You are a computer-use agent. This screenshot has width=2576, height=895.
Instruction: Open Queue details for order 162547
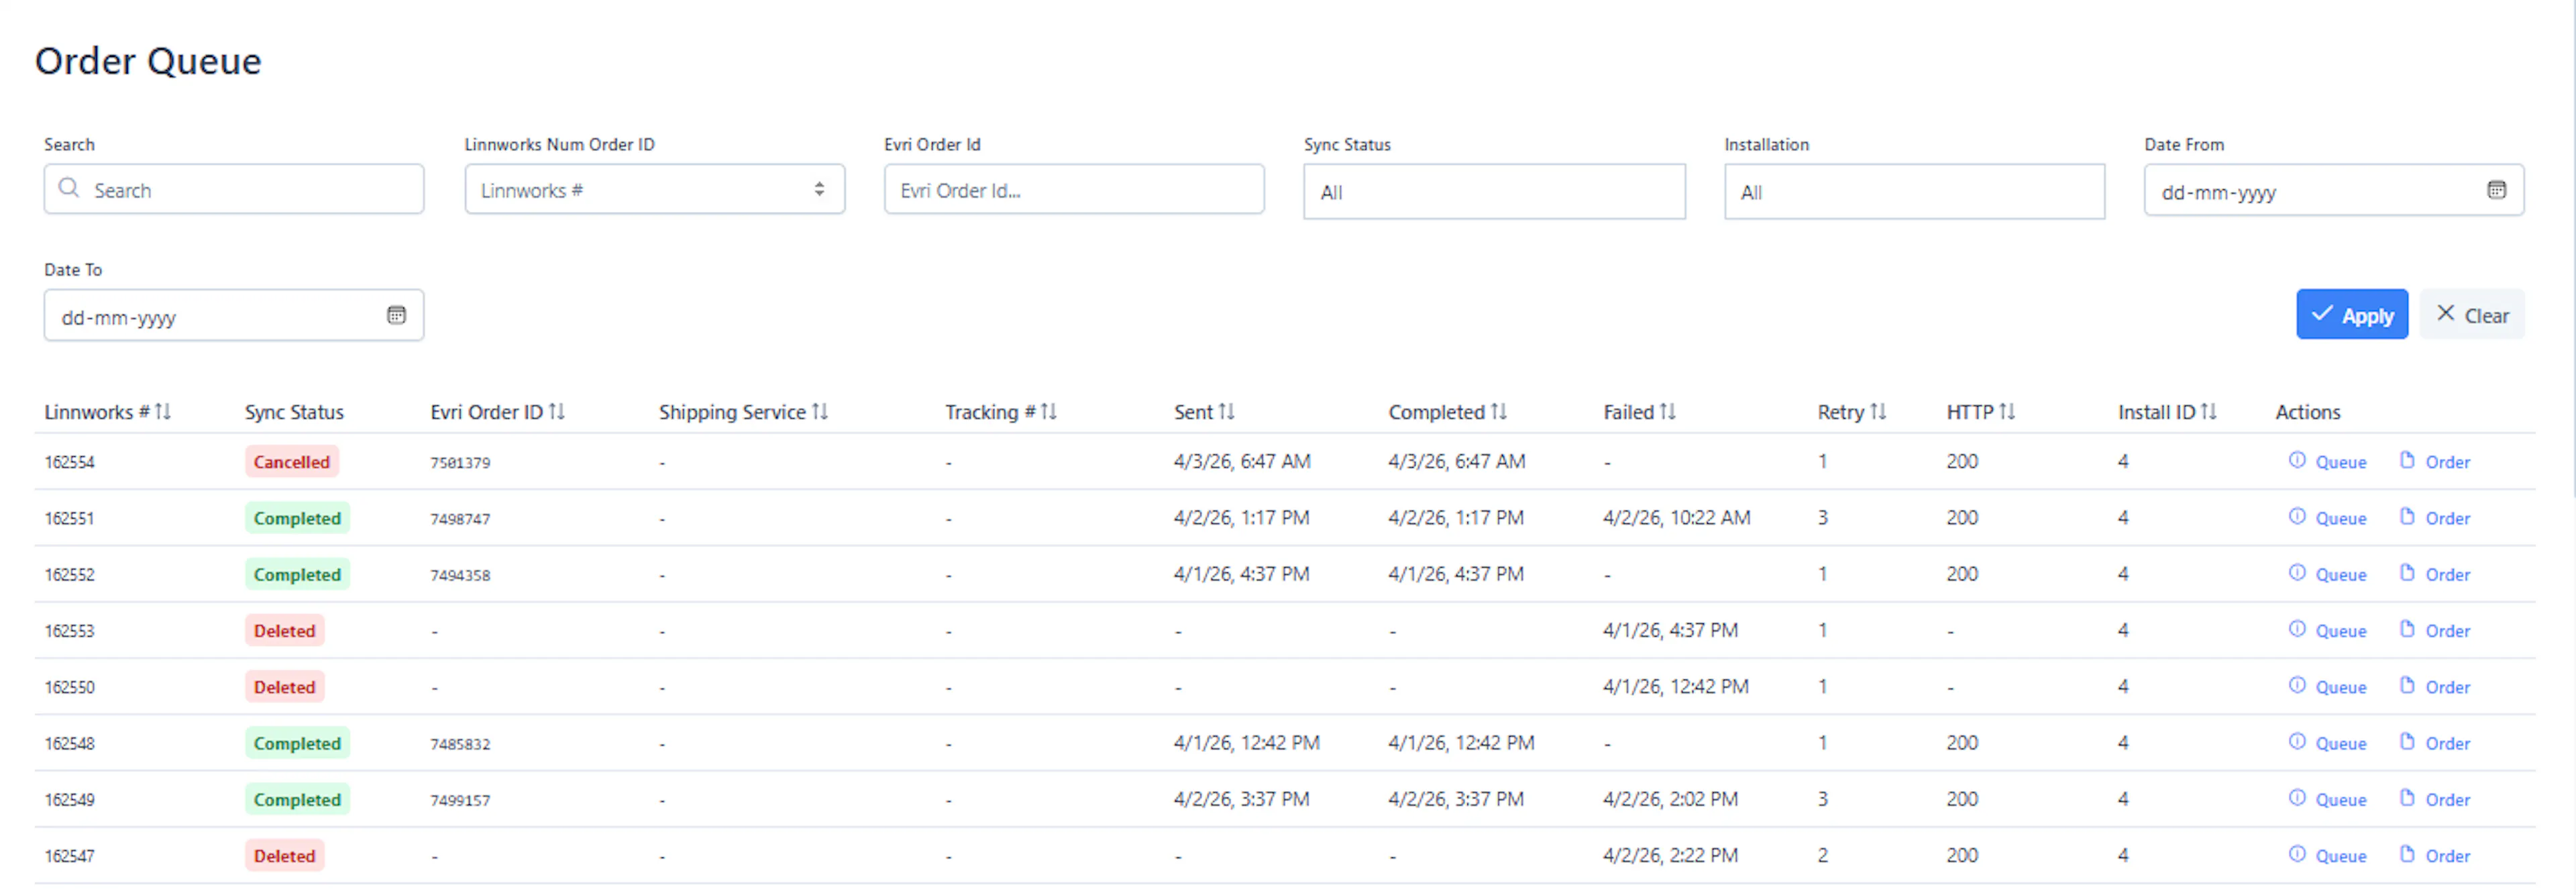pyautogui.click(x=2328, y=856)
